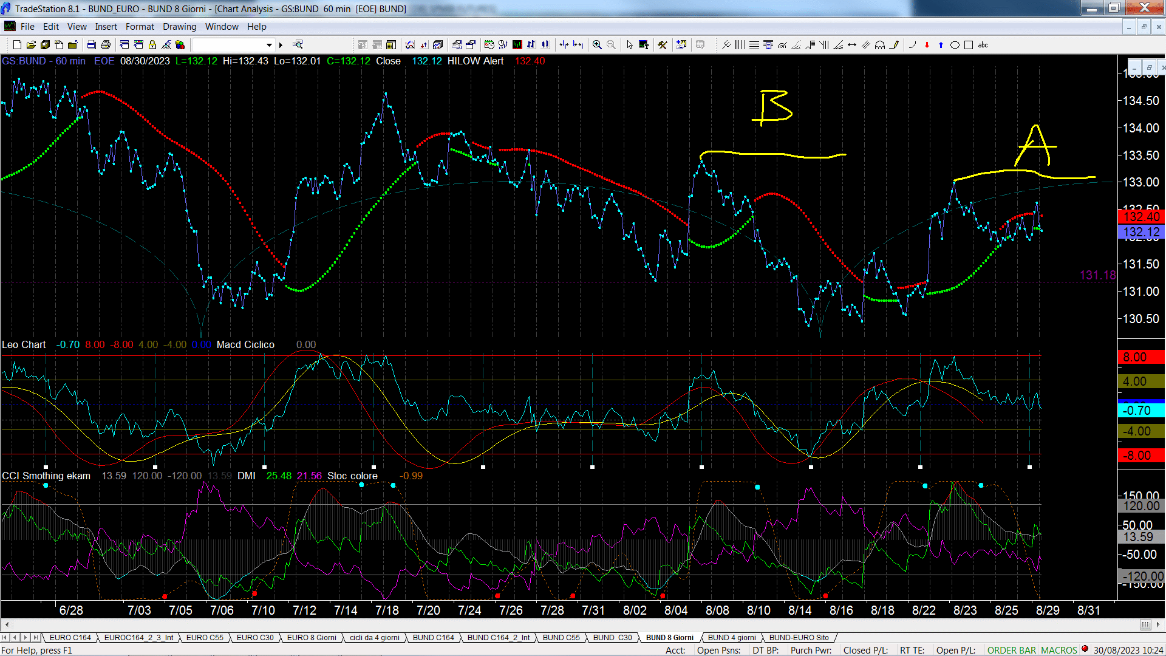Click the Open folder toolbar icon
Viewport: 1166px width, 656px height.
click(x=31, y=45)
